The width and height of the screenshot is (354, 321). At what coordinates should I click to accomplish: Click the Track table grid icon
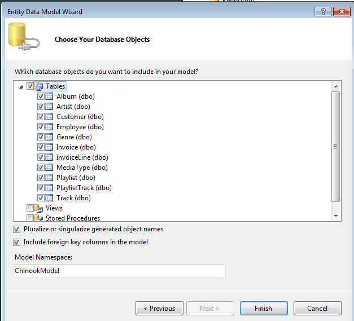(49, 198)
